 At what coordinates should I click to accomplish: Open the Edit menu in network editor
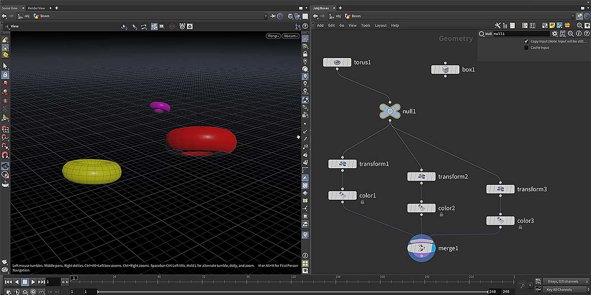[x=331, y=26]
